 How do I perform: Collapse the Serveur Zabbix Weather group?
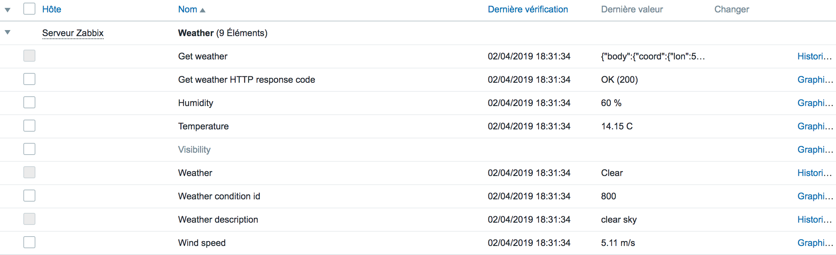click(x=8, y=32)
